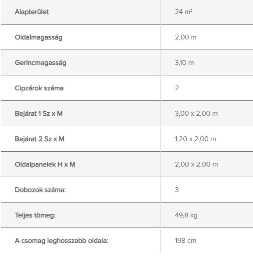Select the 2,00 m side height value
This screenshot has width=253, height=256.
[185, 37]
